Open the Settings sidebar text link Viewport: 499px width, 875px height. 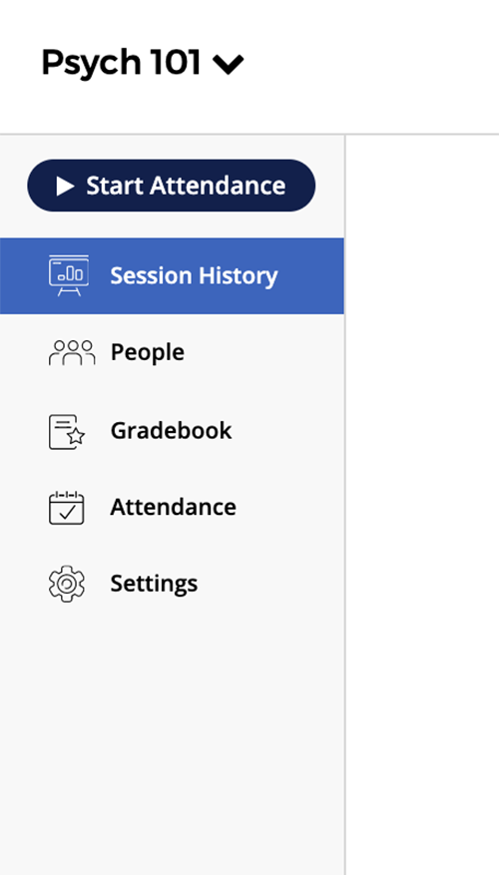click(x=154, y=584)
